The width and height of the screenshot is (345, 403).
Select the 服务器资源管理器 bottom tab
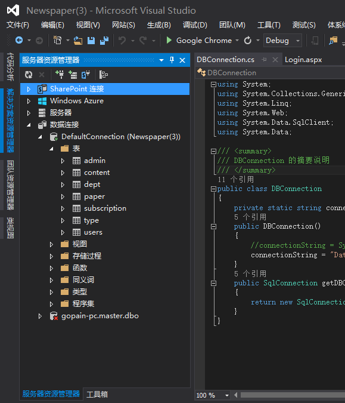51,394
